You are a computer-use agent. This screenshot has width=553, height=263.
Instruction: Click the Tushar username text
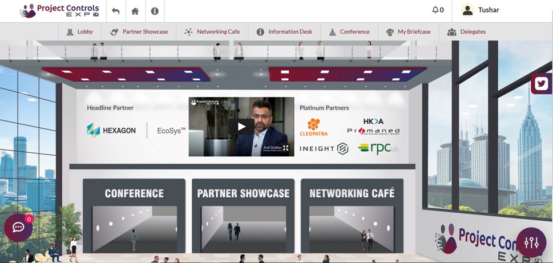(489, 10)
